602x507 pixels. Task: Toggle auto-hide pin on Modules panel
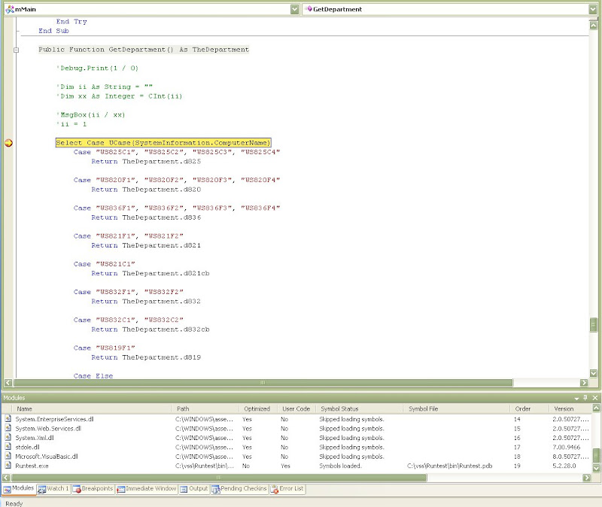pyautogui.click(x=585, y=397)
